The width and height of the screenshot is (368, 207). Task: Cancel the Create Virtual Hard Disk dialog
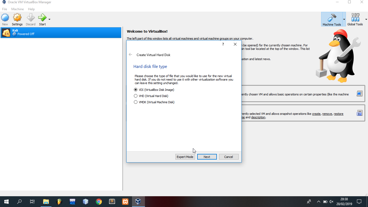click(x=229, y=157)
